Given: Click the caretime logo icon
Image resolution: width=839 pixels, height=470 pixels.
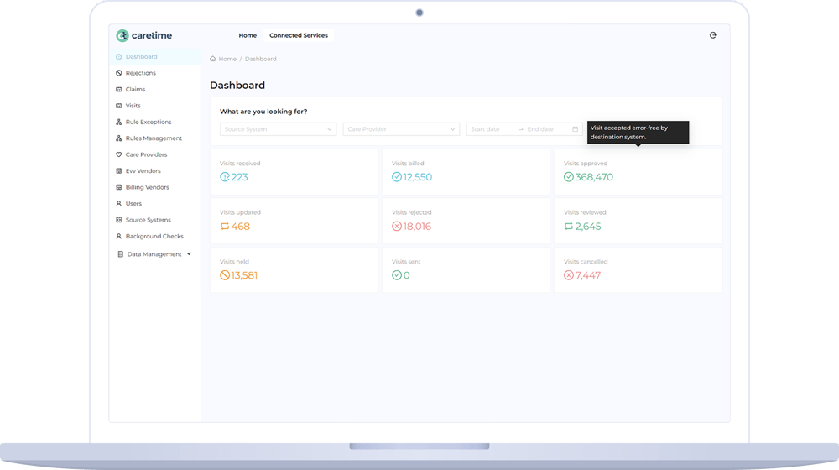Looking at the screenshot, I should (x=122, y=35).
